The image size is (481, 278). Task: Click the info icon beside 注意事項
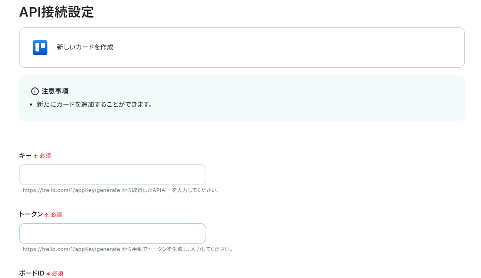(x=35, y=91)
